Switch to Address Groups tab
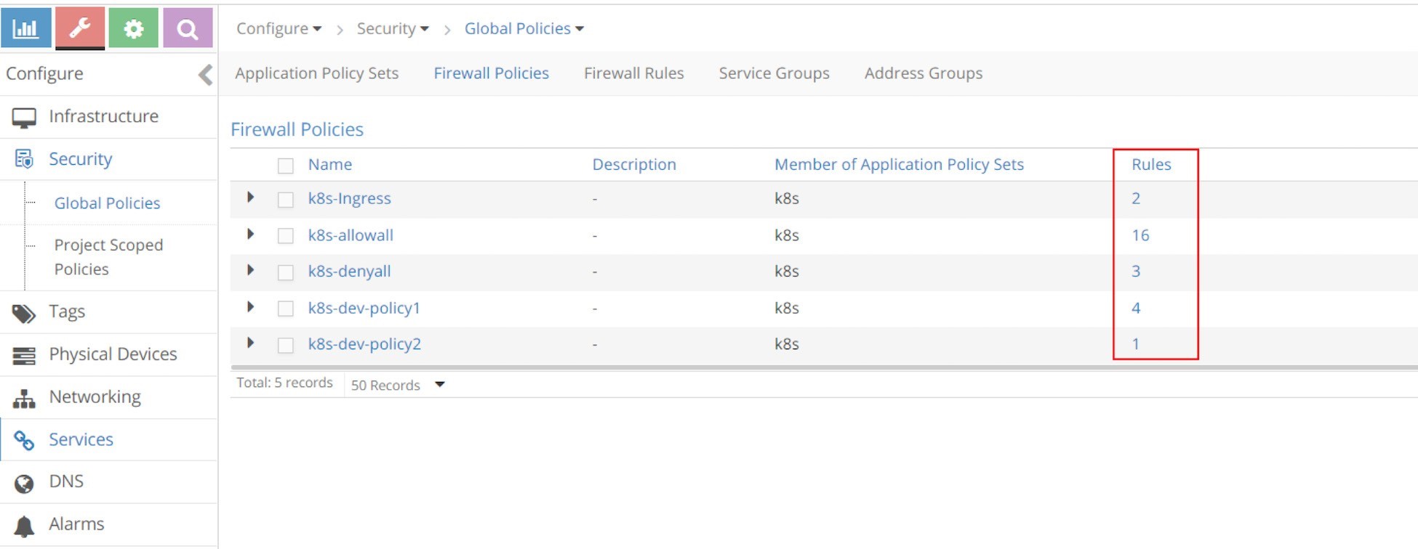The width and height of the screenshot is (1418, 549). coord(923,73)
